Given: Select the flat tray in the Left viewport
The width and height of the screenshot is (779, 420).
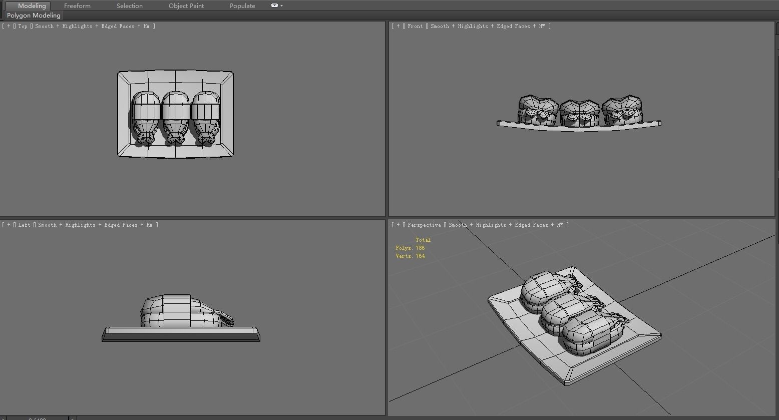Looking at the screenshot, I should click(181, 334).
